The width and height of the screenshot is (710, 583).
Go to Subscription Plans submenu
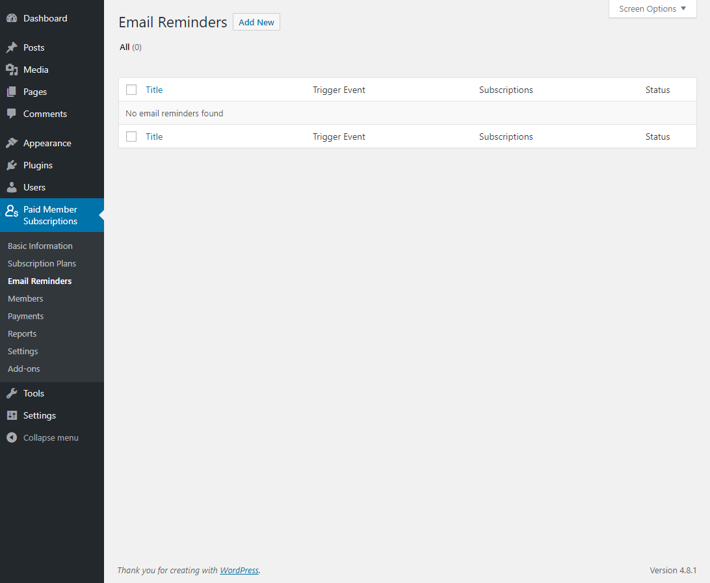[42, 263]
